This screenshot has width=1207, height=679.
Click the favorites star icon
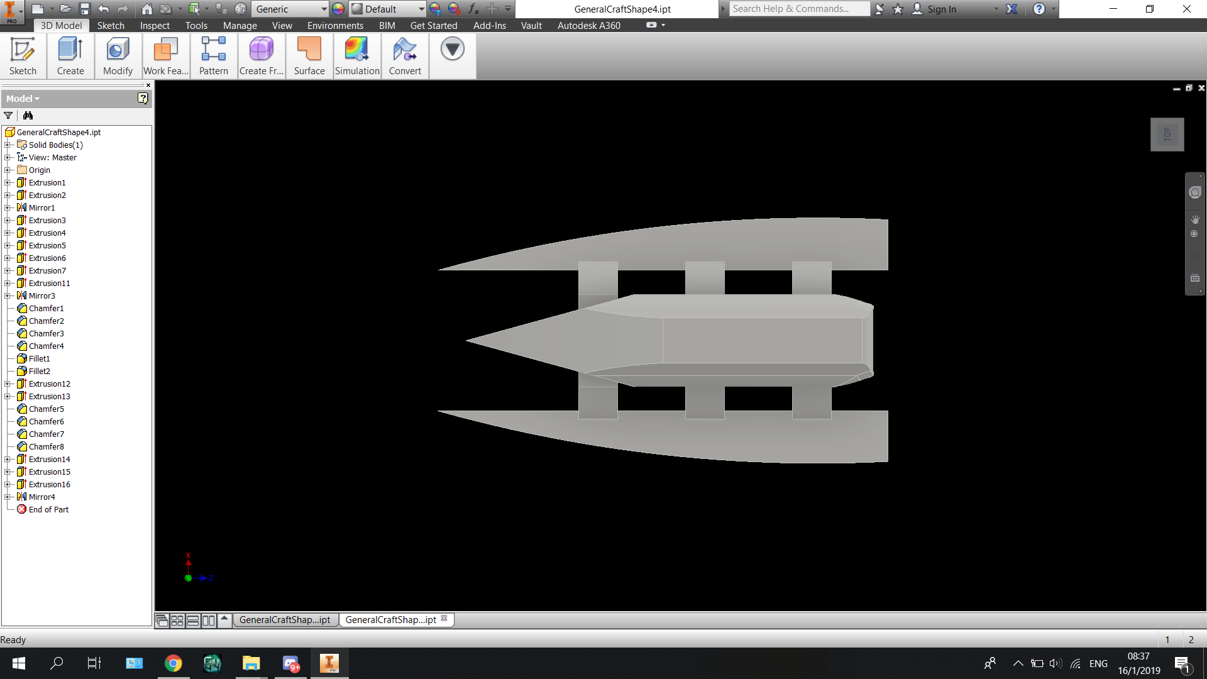pyautogui.click(x=898, y=9)
